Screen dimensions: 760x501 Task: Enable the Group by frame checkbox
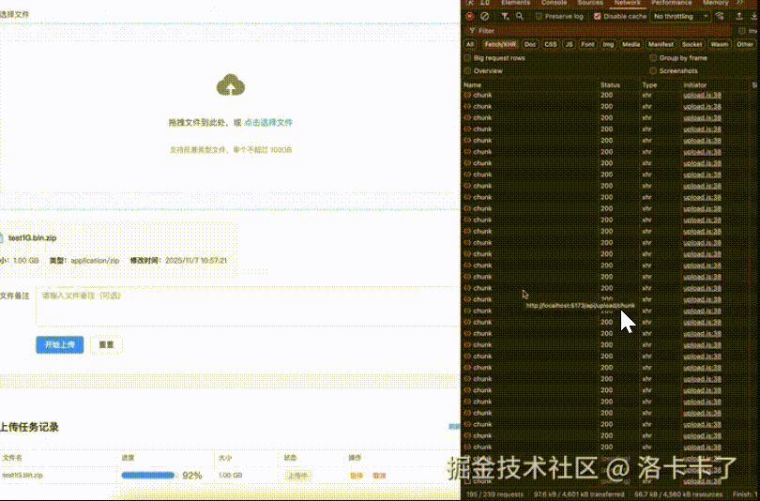(653, 58)
